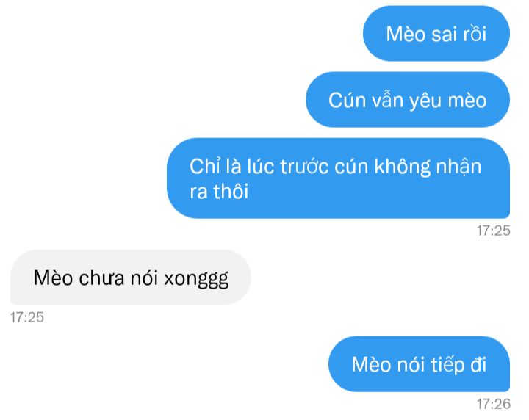Tap the "Cún vẫn yêu mèo" message
The width and height of the screenshot is (529, 420).
[408, 99]
